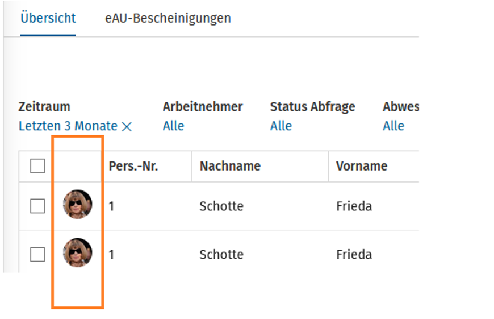Switch to the eAU-Bescheinigungen tab
This screenshot has height=319, width=494.
click(168, 18)
